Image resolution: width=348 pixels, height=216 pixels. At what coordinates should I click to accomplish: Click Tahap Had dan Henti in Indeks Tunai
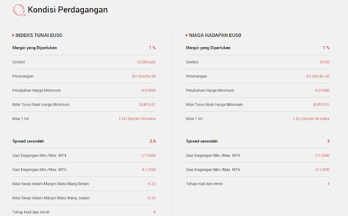coord(30,212)
